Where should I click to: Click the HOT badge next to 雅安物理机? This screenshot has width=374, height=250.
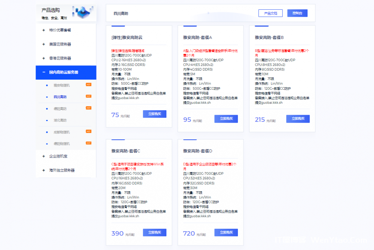coord(88,85)
